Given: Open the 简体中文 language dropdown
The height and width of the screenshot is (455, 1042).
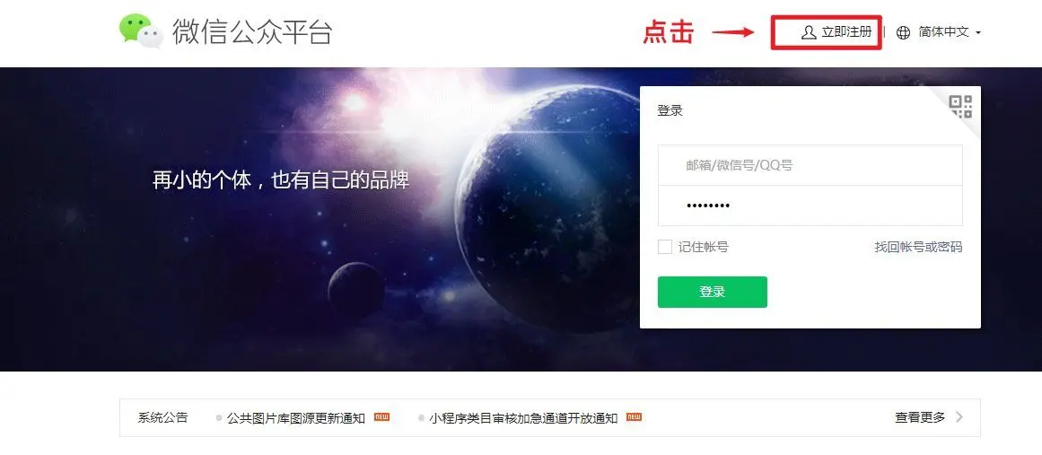Looking at the screenshot, I should click(x=943, y=32).
